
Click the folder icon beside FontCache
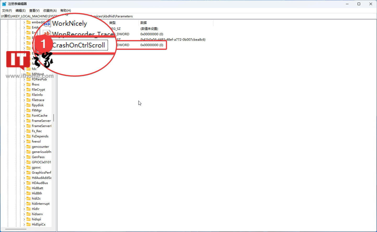(29, 116)
